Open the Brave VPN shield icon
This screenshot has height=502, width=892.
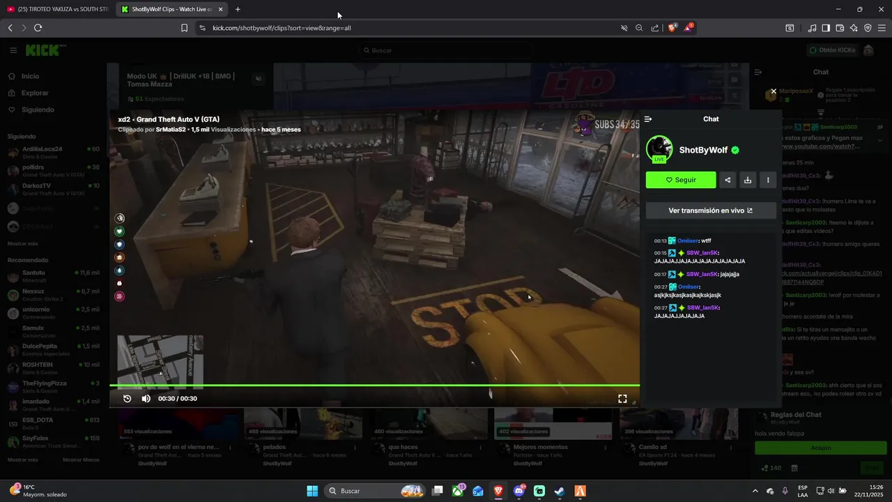coord(868,28)
